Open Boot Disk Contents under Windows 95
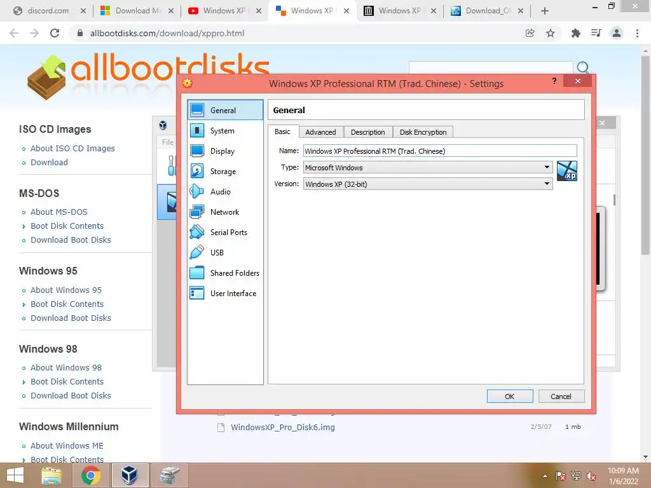Screen dimensions: 651x488 (67, 304)
